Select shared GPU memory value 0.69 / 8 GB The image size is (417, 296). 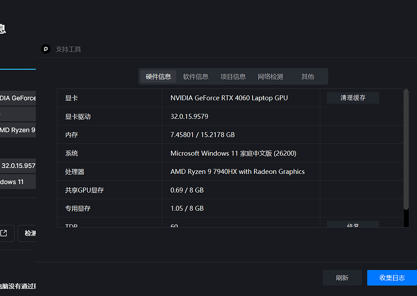(x=187, y=190)
